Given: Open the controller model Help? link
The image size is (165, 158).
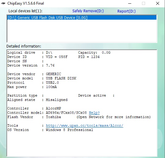Looking at the screenshot, I should (94, 113).
